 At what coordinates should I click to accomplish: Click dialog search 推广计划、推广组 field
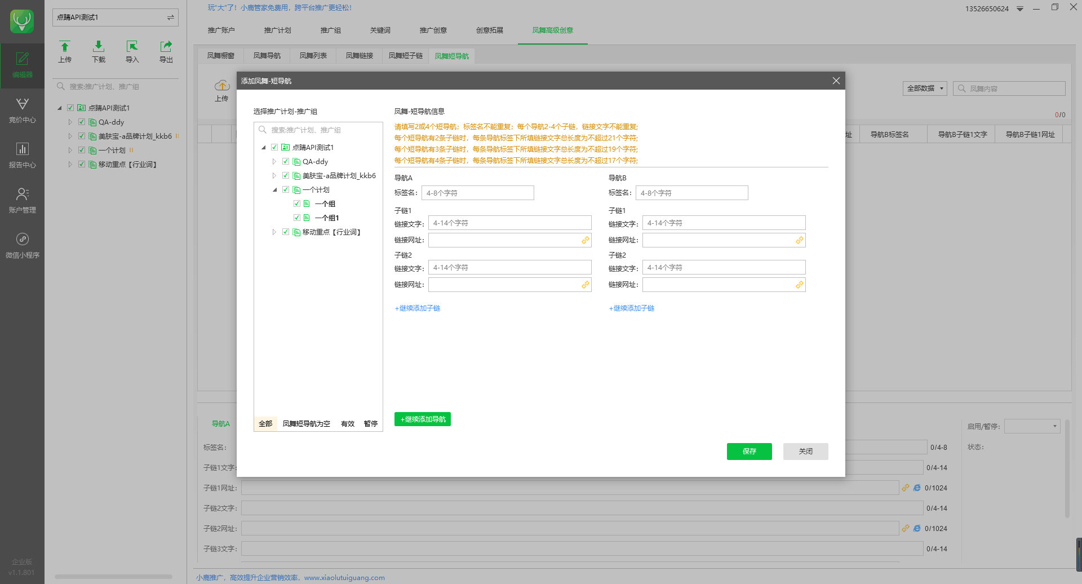318,130
